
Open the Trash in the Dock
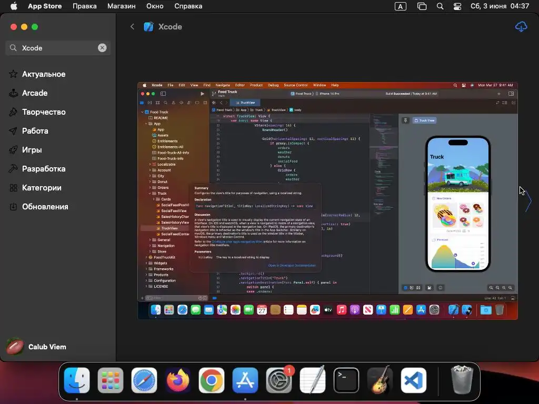tap(462, 380)
